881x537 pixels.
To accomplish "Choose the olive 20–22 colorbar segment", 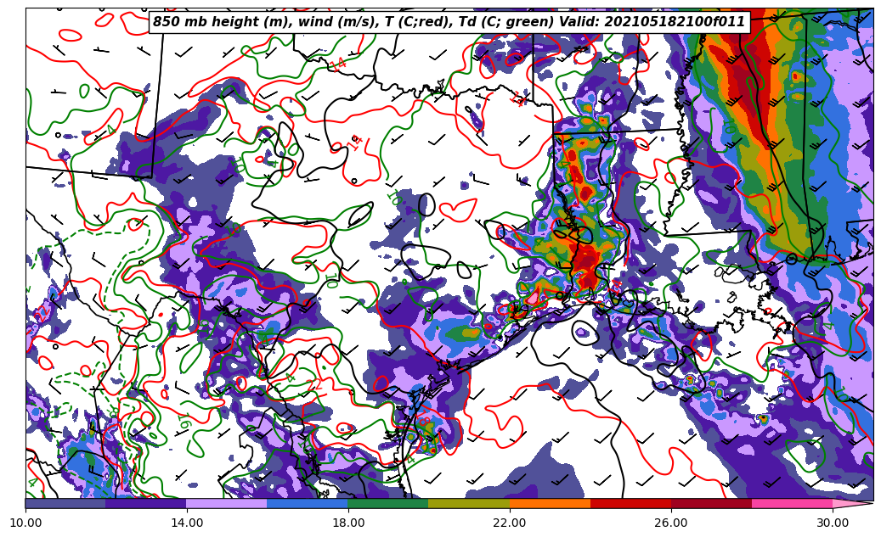I will pyautogui.click(x=469, y=503).
